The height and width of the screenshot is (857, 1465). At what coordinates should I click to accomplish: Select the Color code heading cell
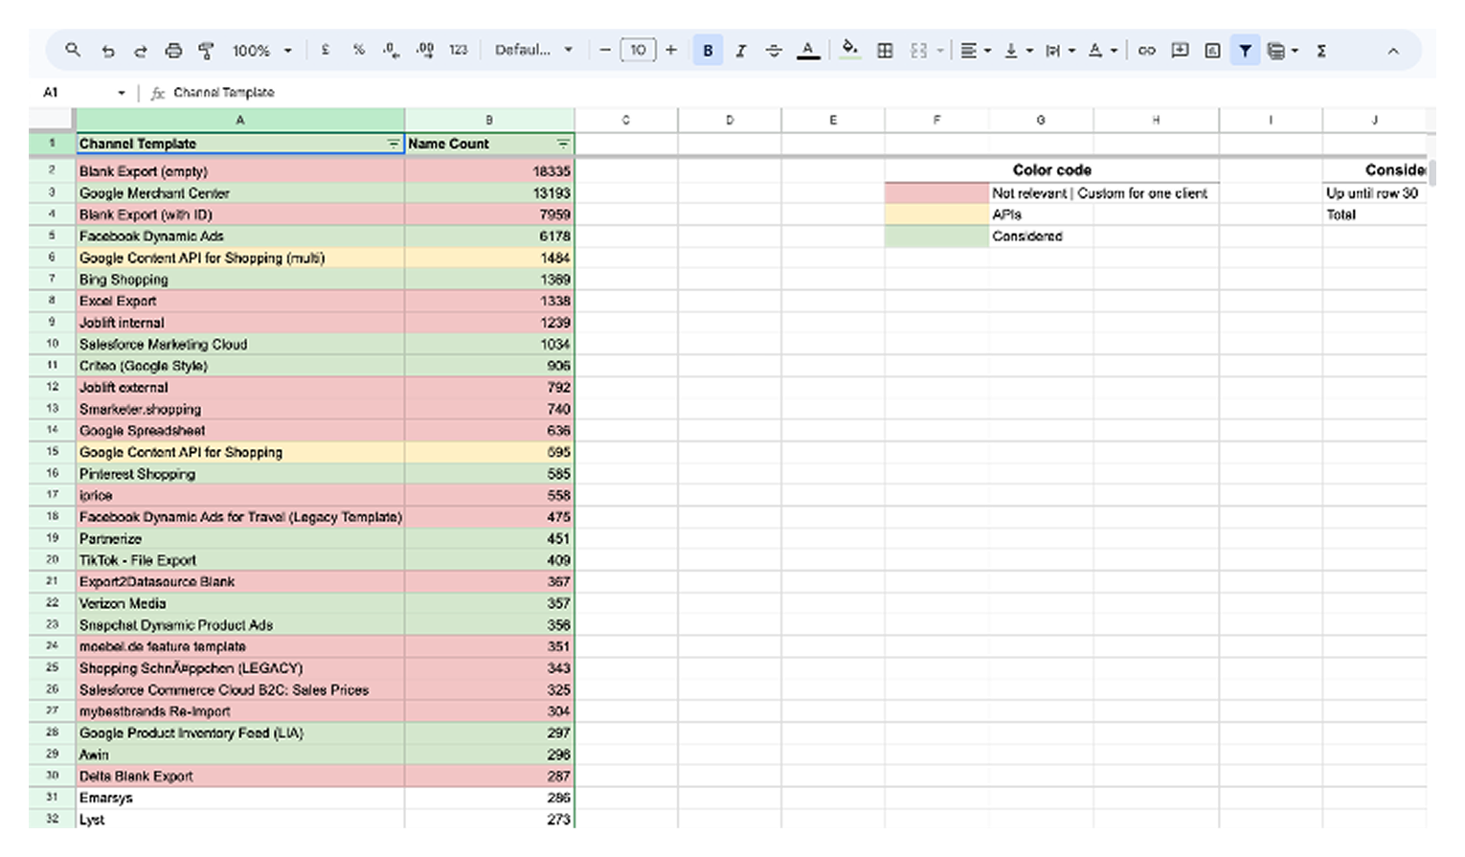(x=1052, y=169)
